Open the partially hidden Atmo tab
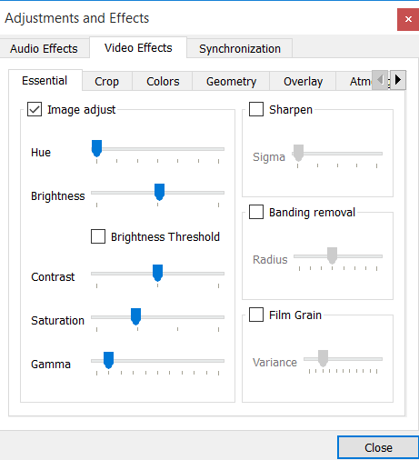 click(x=354, y=81)
